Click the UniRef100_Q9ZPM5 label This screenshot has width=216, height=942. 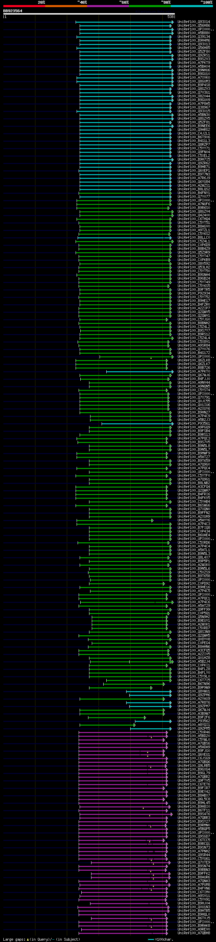pyautogui.click(x=194, y=728)
